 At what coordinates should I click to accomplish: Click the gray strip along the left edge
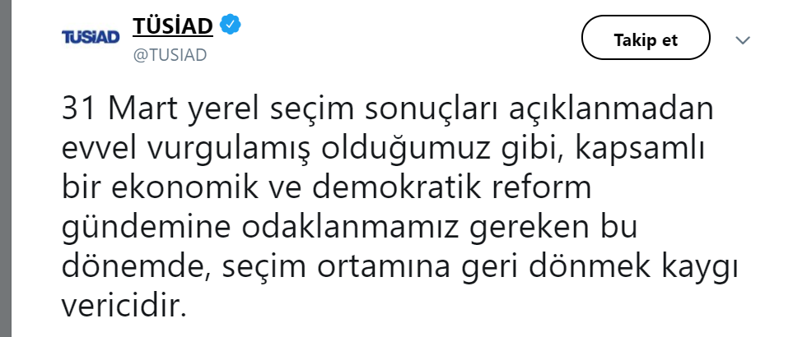click(6, 168)
